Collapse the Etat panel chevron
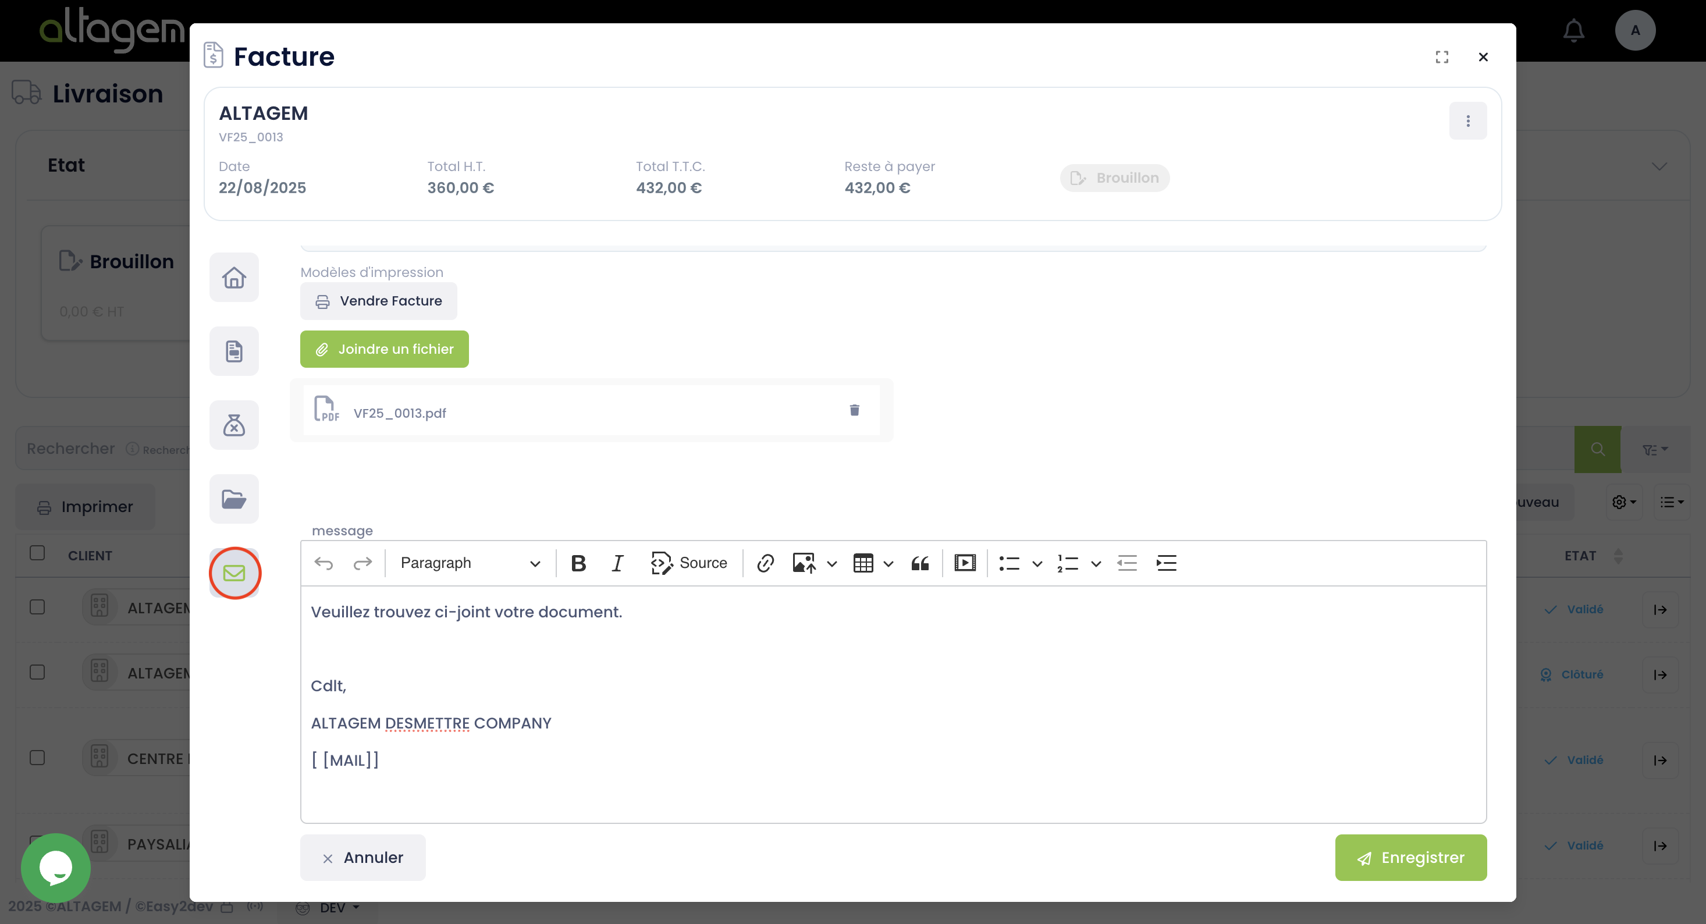Image resolution: width=1706 pixels, height=924 pixels. (1658, 166)
